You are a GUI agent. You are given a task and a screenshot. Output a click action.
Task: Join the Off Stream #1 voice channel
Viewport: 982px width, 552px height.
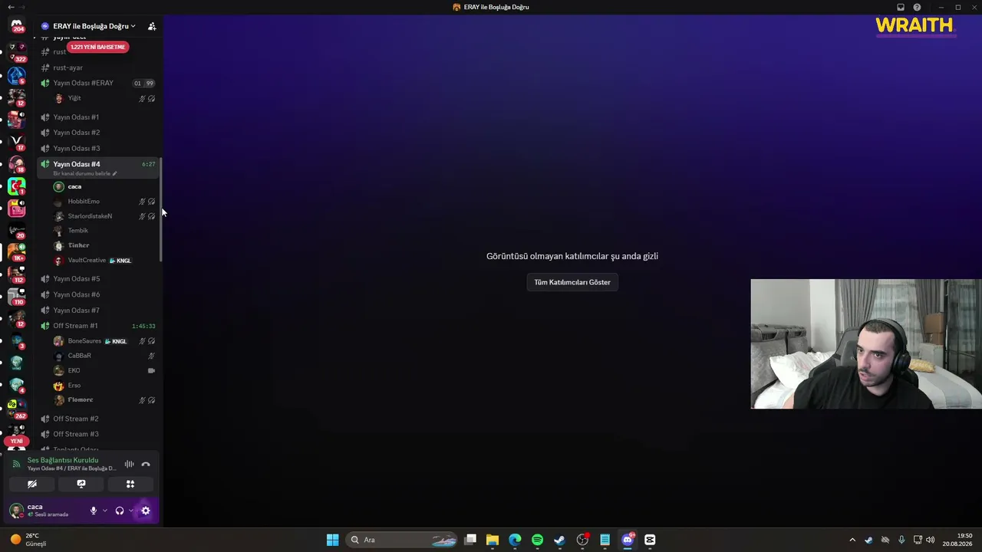98,326
